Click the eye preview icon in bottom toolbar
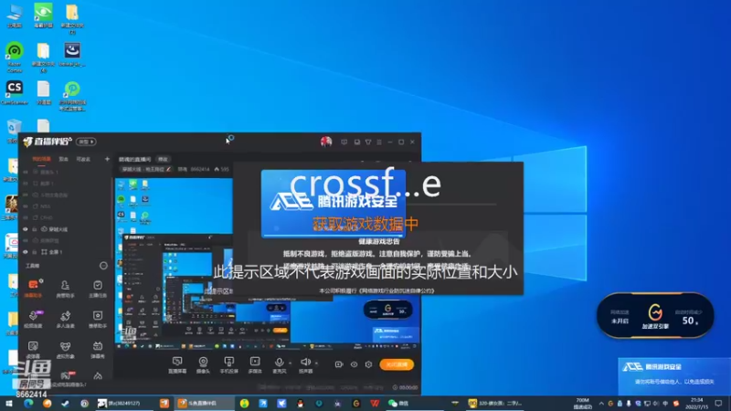Image resolution: width=731 pixels, height=411 pixels. tap(354, 364)
